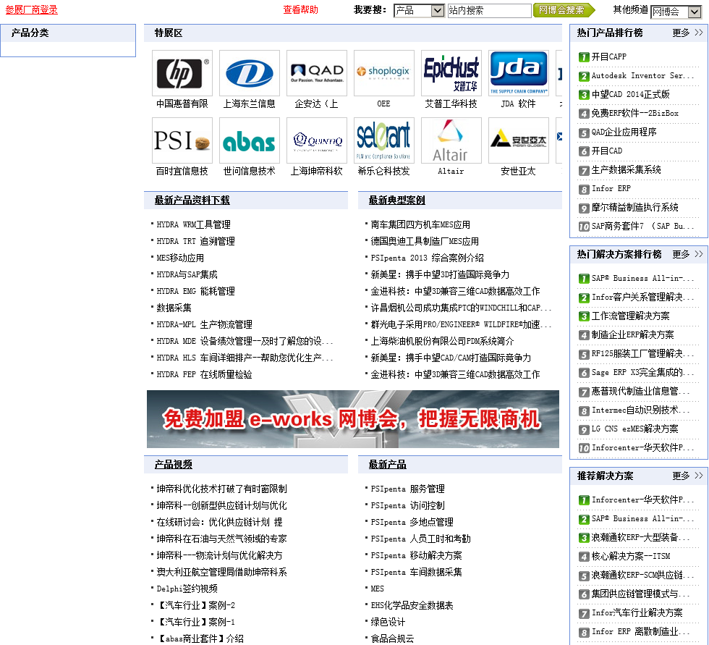Open product PSIpenta 多地点管理
This screenshot has height=645, width=709.
click(412, 523)
